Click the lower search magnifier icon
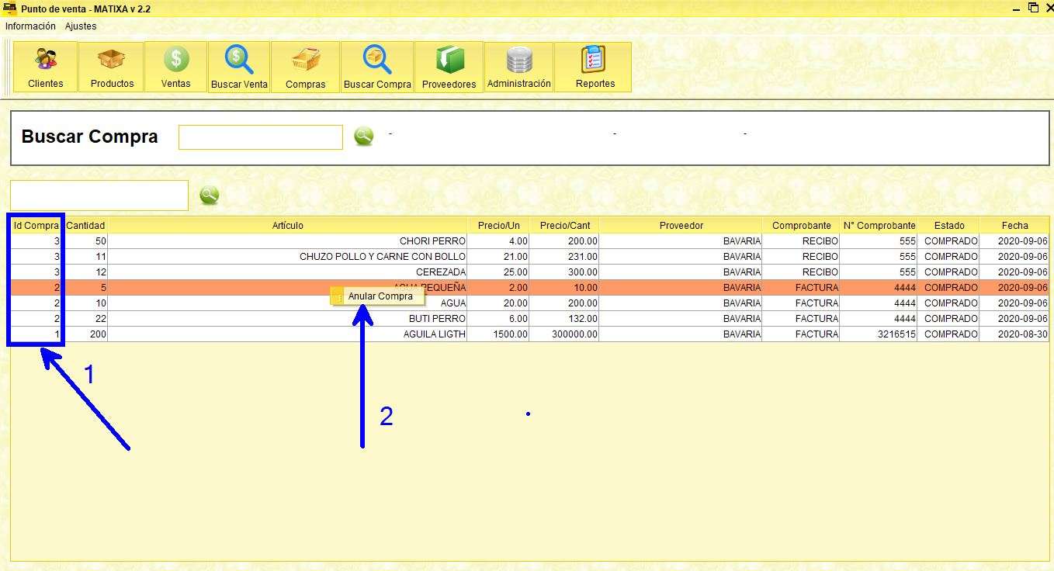 click(210, 195)
